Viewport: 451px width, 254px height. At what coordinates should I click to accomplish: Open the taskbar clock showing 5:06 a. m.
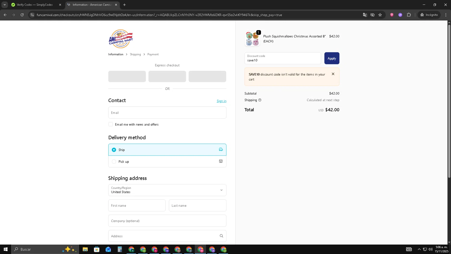tap(441, 249)
